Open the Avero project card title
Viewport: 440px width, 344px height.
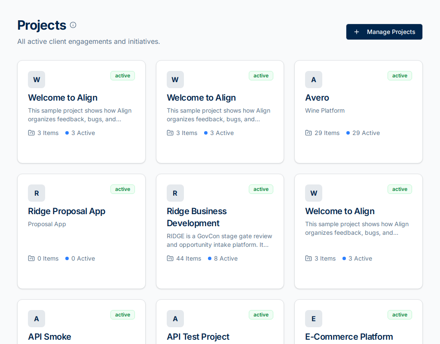317,98
